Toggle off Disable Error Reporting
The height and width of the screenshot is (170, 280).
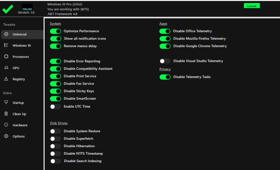tap(55, 61)
